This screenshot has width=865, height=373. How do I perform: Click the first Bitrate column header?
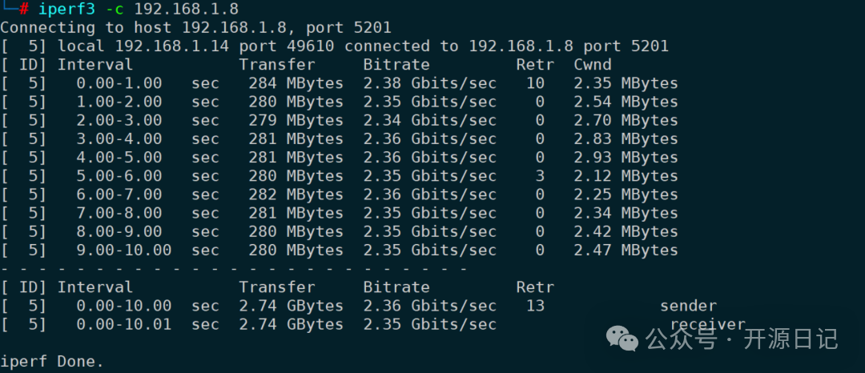396,65
